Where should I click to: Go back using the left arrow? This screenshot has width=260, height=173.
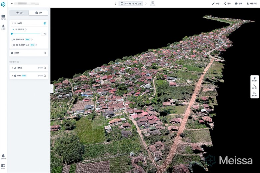pos(12,4)
